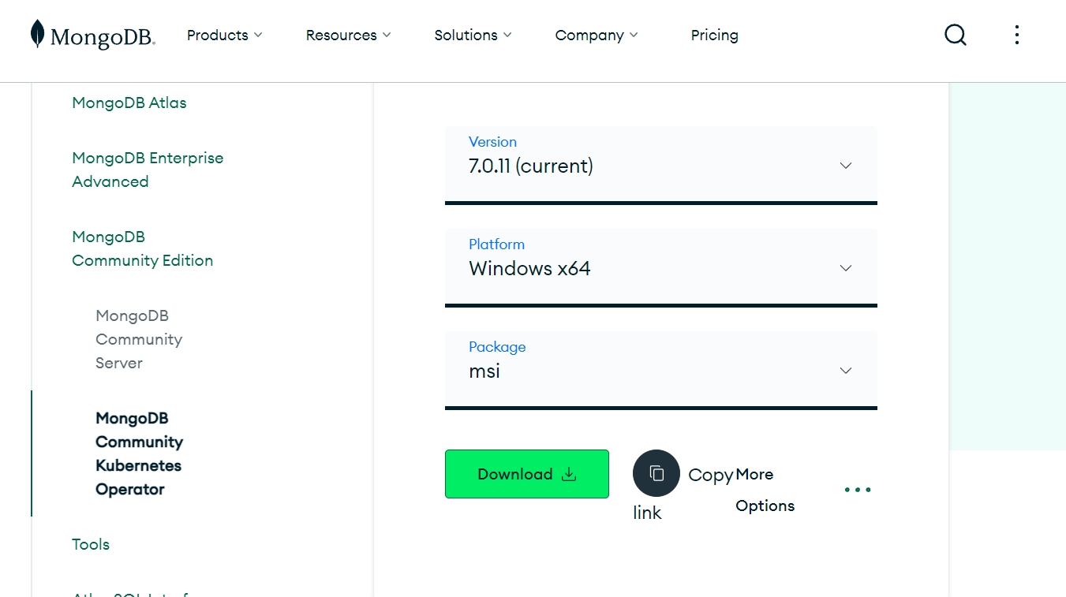Open MongoDB Community Edition sidebar link
The width and height of the screenshot is (1066, 597).
point(142,248)
